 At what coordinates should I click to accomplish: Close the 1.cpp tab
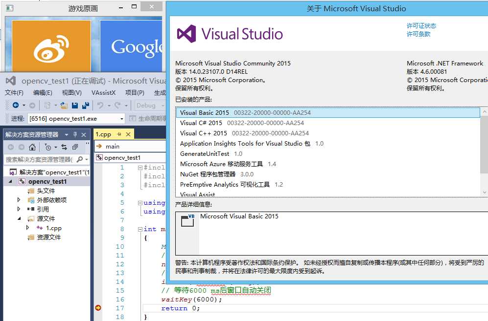(128, 134)
